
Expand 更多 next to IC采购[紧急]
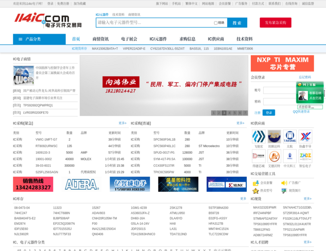(122, 123)
